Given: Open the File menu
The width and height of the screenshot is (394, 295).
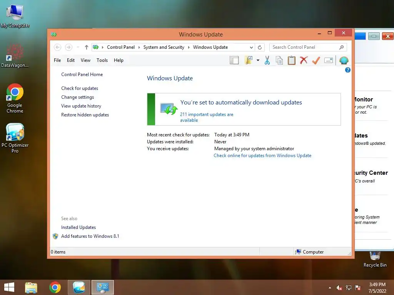Looking at the screenshot, I should click(57, 60).
